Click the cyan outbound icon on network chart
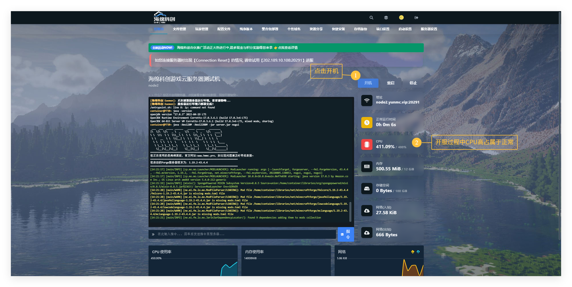This screenshot has height=287, width=572. point(418,252)
